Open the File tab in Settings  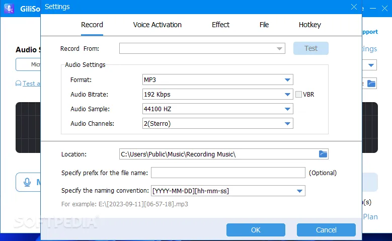click(x=264, y=25)
